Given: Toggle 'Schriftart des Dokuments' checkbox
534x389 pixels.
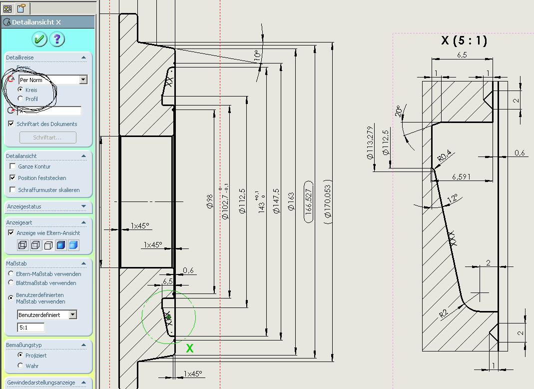Looking at the screenshot, I should click(11, 124).
